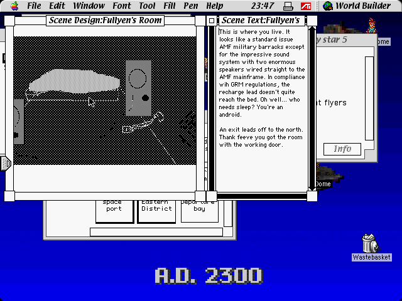This screenshot has width=402, height=301.
Task: Click the map window's vertical scrollbar
Action: pos(228,213)
